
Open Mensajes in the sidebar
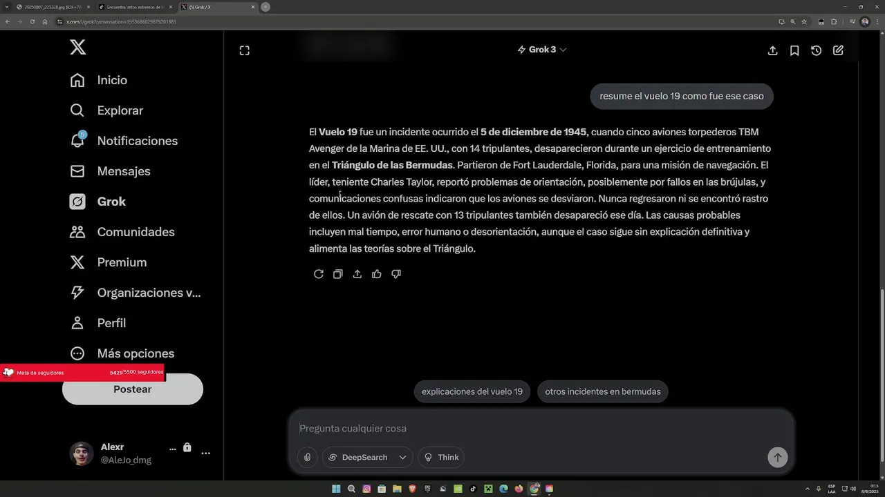110,171
